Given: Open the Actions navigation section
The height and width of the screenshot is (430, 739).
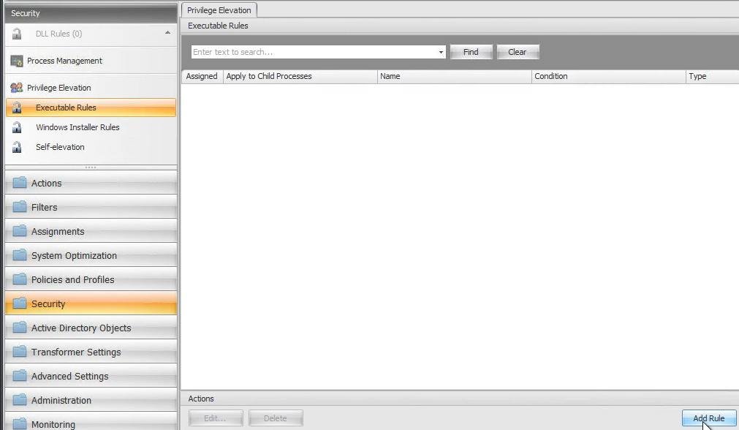Looking at the screenshot, I should 91,183.
